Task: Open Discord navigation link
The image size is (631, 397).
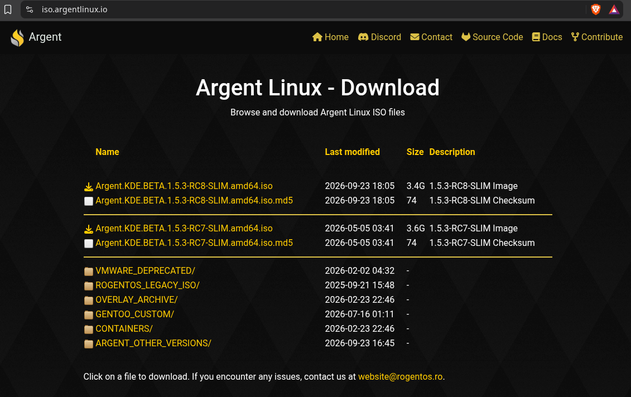Action: 379,37
